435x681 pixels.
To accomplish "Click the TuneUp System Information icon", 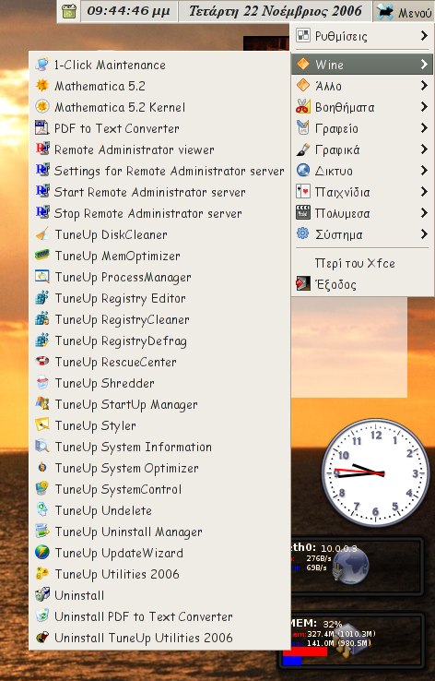I will tap(42, 447).
